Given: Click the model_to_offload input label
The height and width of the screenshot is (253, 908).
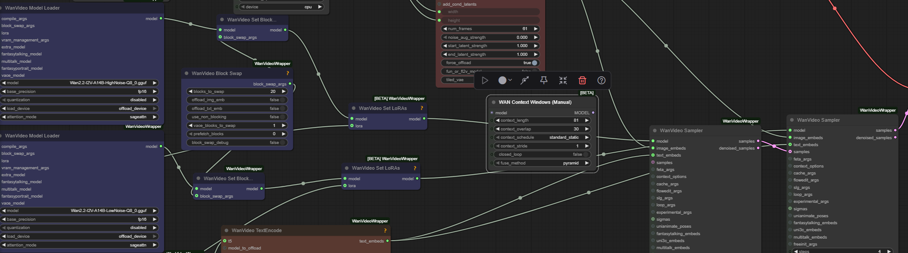Looking at the screenshot, I should (244, 248).
